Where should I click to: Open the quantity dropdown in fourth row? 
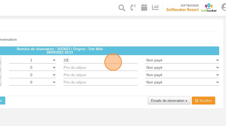click(x=32, y=82)
